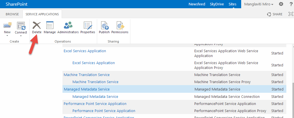Screen dimensions: 294x118
Task: Click 'Managed Metadata Service Connection' type cell
Action: coord(227,97)
